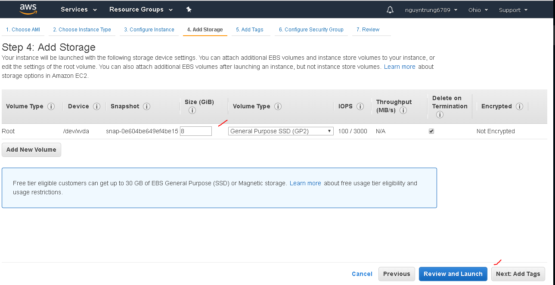
Task: Click info icon beside IOPS column
Action: point(360,106)
